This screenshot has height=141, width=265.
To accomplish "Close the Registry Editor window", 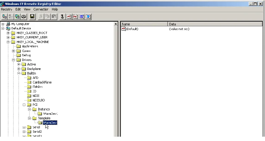I will (260, 4).
